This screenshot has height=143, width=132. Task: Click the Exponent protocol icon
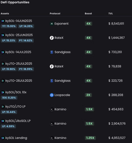tap(52, 24)
